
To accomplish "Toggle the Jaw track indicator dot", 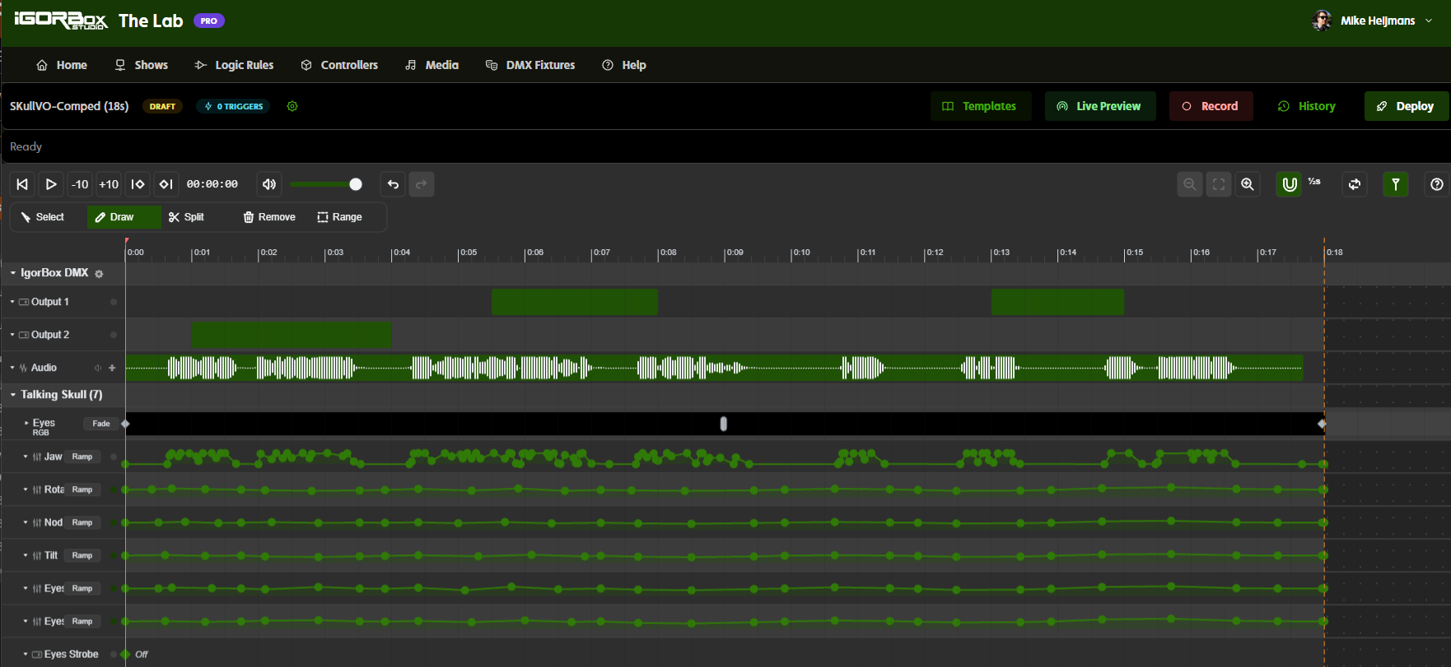I will [x=114, y=456].
